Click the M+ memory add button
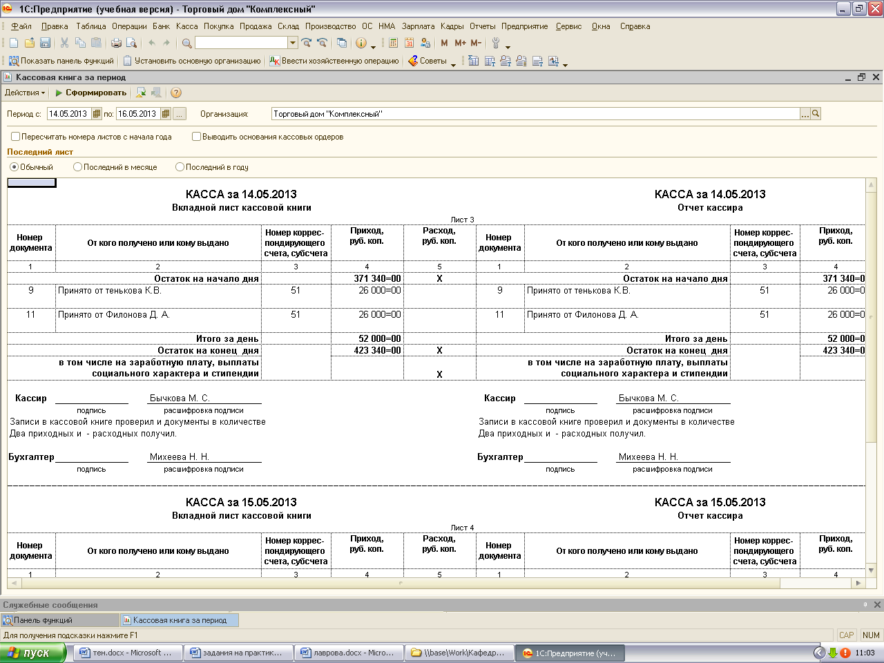 coord(460,43)
